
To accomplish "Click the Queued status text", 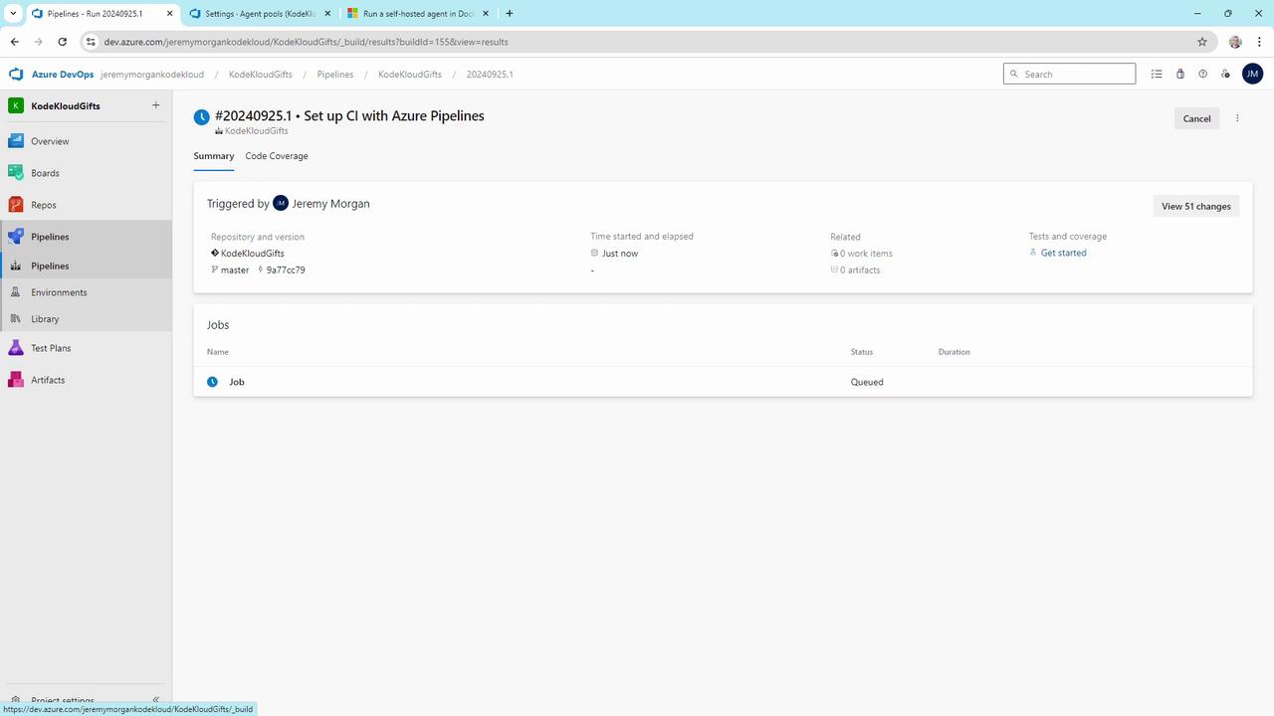I will [867, 382].
